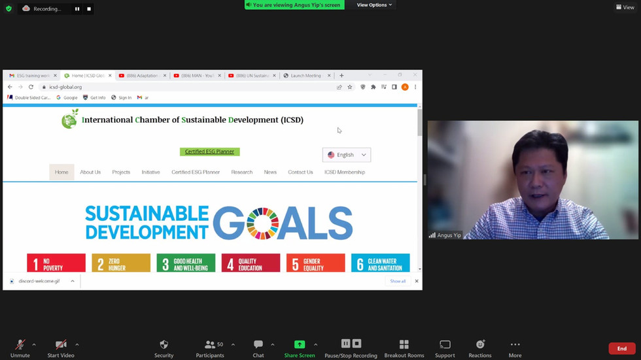641x360 pixels.
Task: Unmute the microphone
Action: [20, 344]
